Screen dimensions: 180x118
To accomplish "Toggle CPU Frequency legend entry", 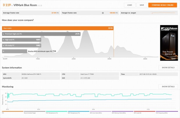I will coord(167,112).
